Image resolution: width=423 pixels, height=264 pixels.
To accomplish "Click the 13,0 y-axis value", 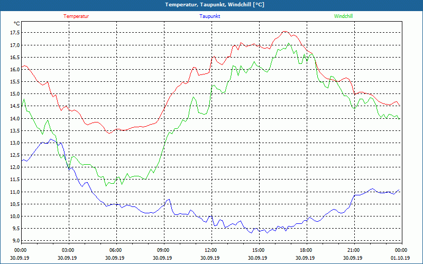I will tap(15, 143).
